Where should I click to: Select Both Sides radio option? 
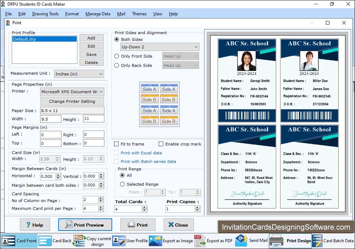coord(116,39)
